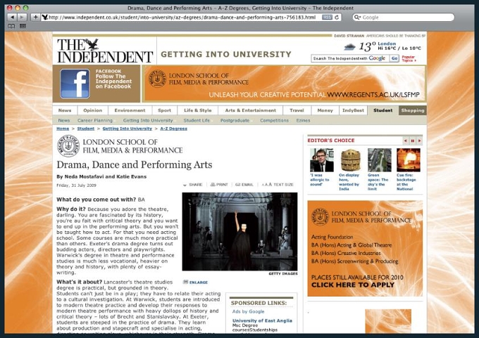
Task: Click Home breadcrumb link
Action: [63, 129]
